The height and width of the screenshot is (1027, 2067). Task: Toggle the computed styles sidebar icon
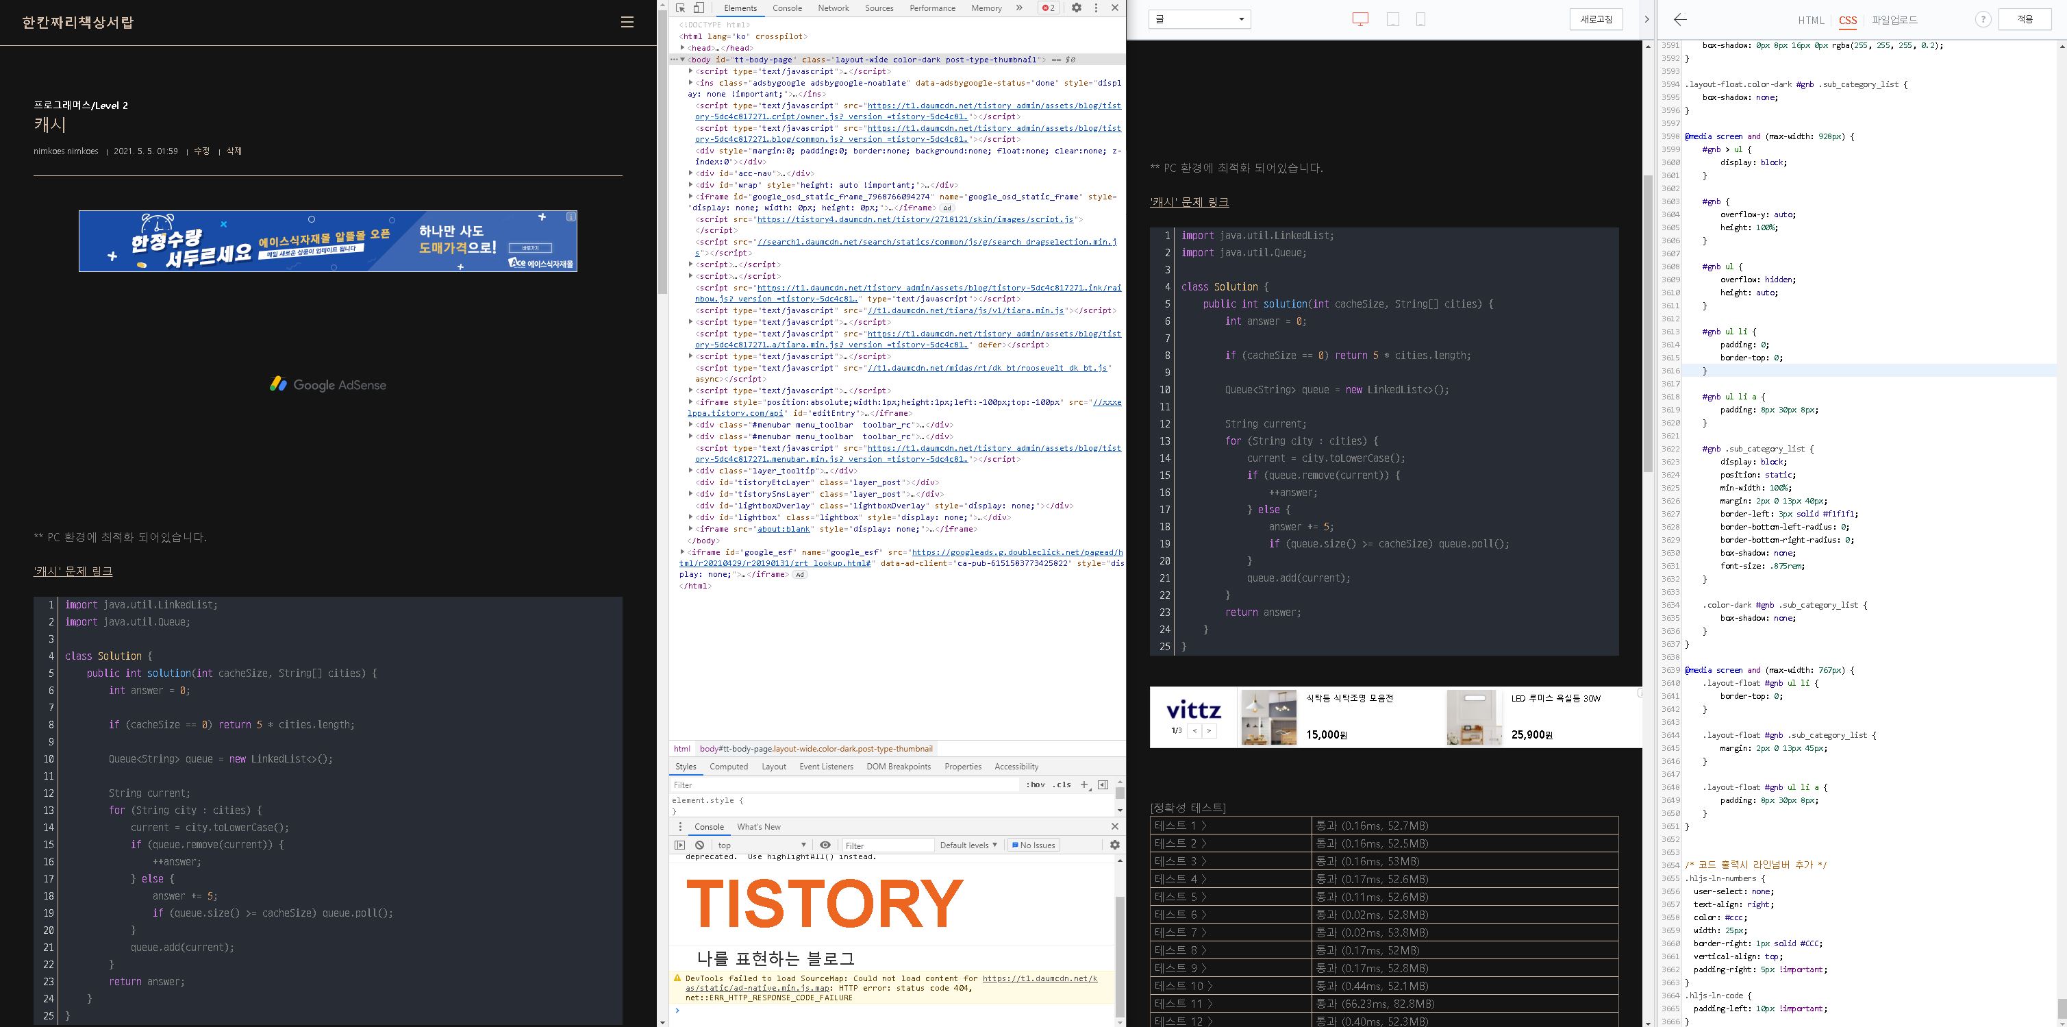click(1103, 784)
